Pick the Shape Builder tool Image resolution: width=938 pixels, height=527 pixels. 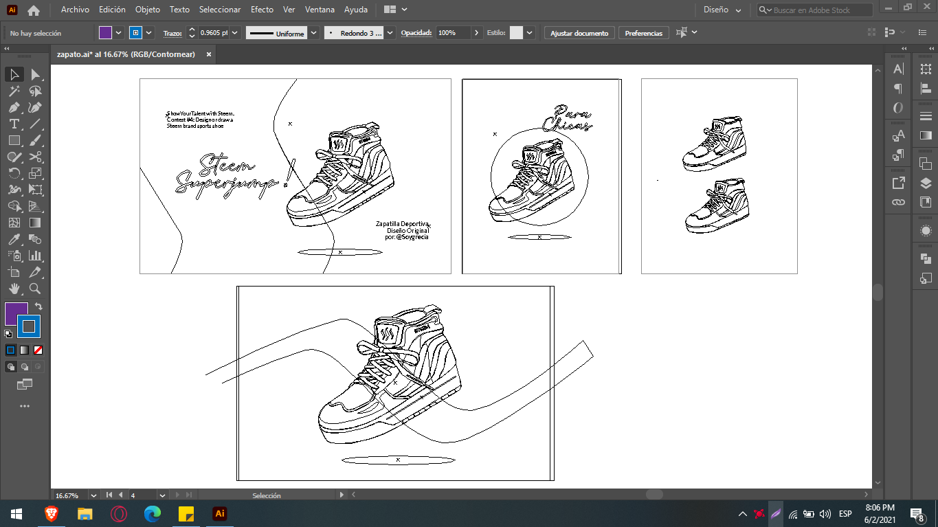pos(14,206)
